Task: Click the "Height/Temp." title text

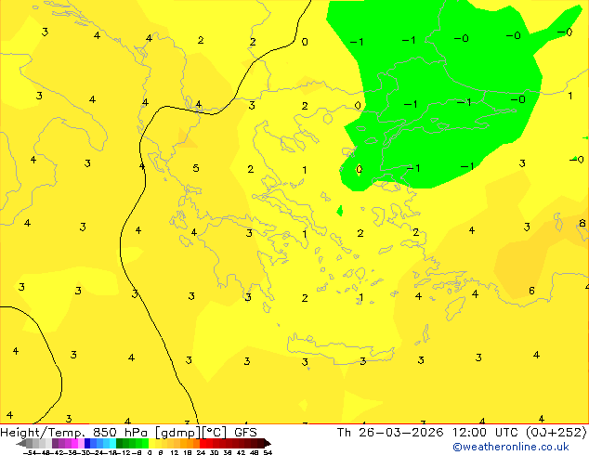Action: (41, 433)
